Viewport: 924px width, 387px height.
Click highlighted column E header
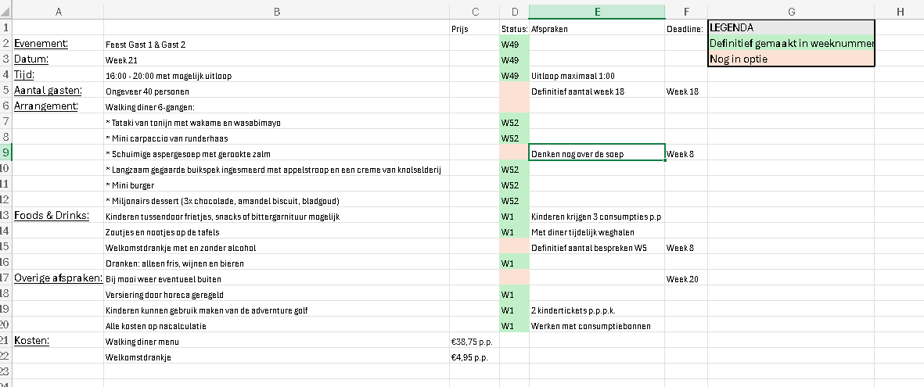tap(596, 10)
